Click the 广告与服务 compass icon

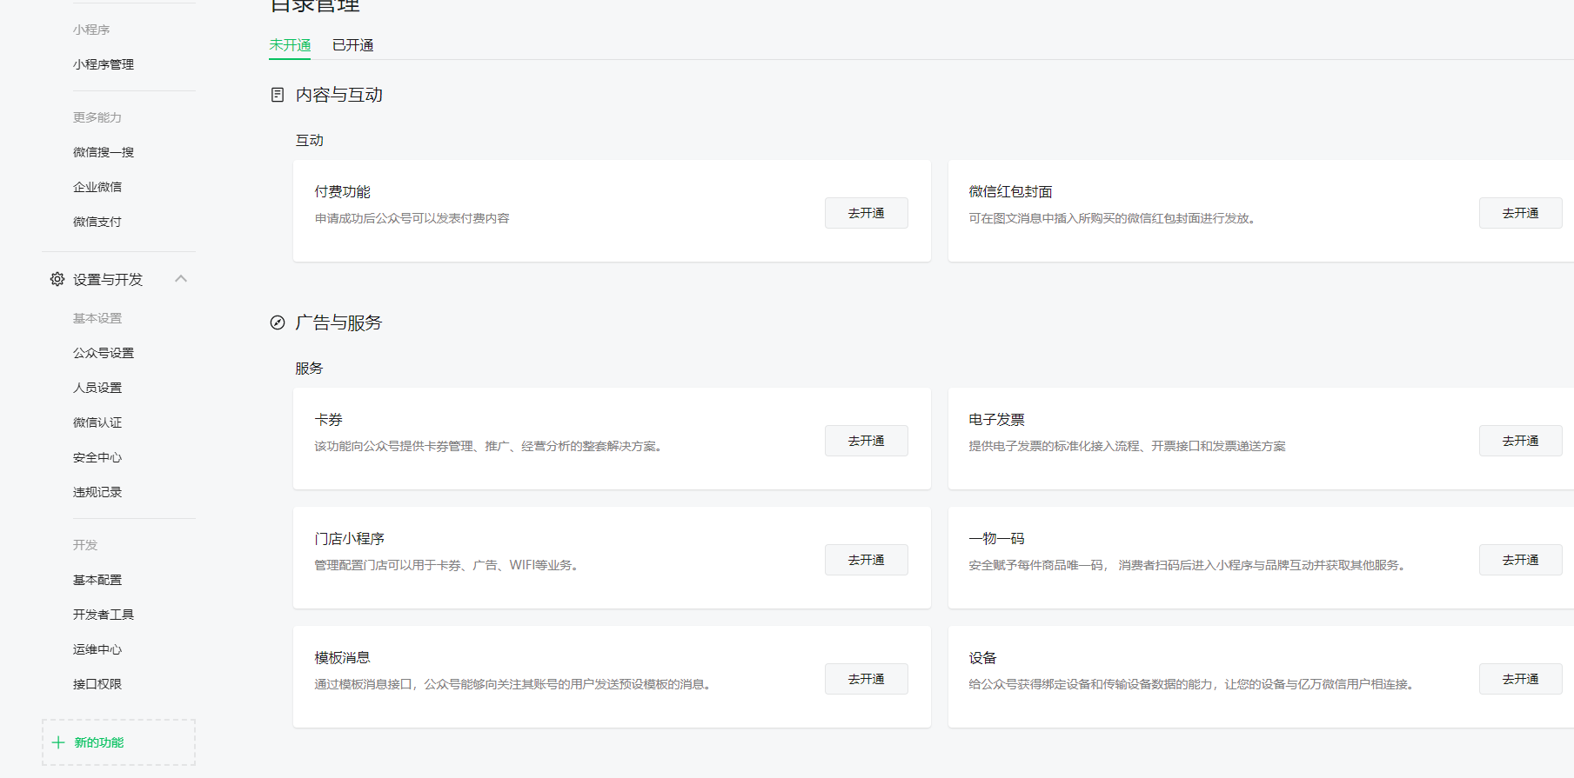tap(278, 323)
